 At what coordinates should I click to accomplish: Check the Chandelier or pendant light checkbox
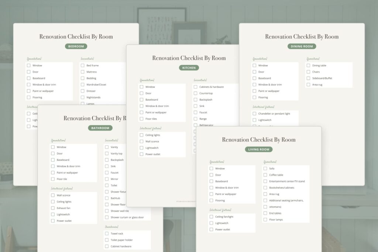click(254, 113)
